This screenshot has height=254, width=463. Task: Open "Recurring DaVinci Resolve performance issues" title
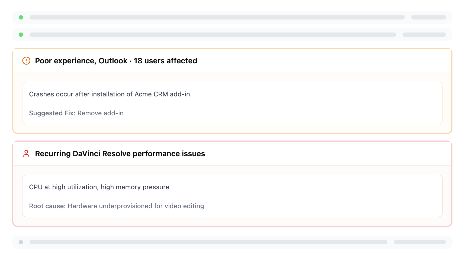pos(120,154)
